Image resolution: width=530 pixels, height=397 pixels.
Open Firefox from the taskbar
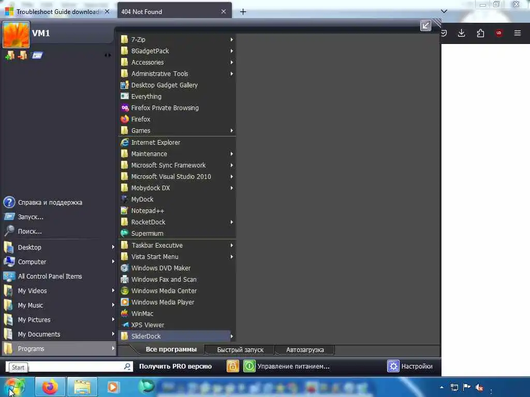[50, 387]
